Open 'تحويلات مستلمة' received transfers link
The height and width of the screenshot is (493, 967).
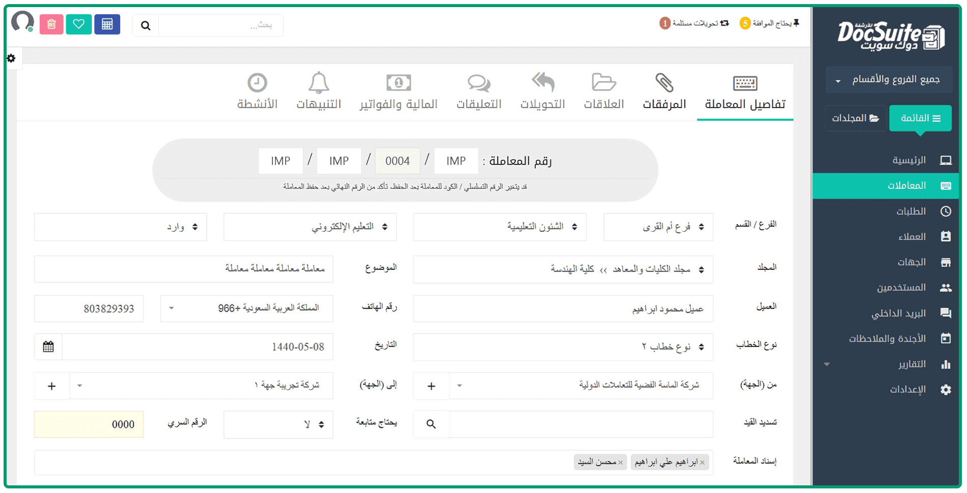[x=695, y=23]
